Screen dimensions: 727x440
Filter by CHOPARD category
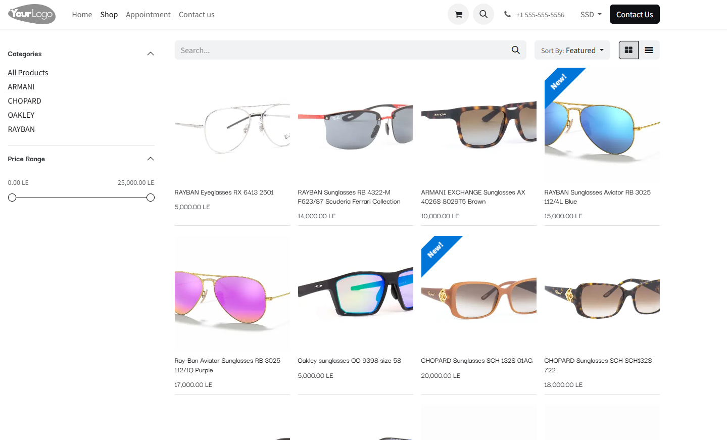click(x=24, y=101)
